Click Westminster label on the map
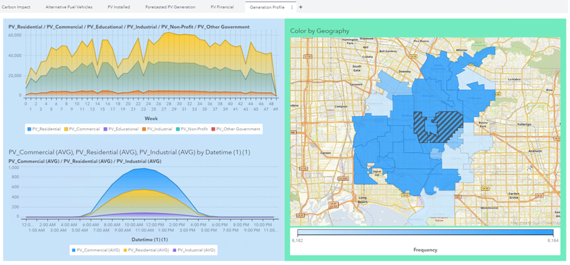Screen dimensions: 570x265 490,208
